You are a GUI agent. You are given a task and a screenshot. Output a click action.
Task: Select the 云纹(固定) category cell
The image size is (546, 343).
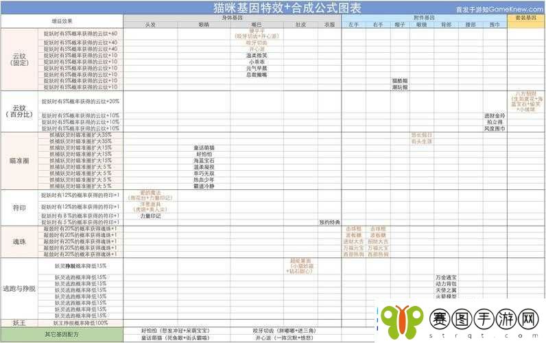pyautogui.click(x=19, y=60)
